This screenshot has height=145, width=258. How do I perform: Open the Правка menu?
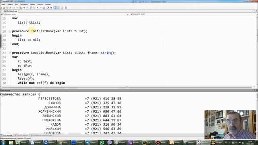tap(10, 4)
